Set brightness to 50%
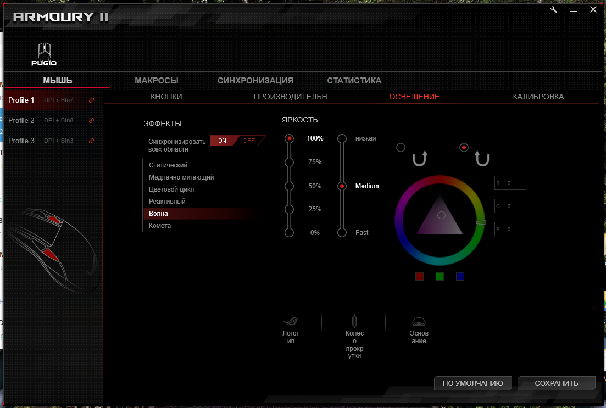The height and width of the screenshot is (408, 606). pos(289,186)
